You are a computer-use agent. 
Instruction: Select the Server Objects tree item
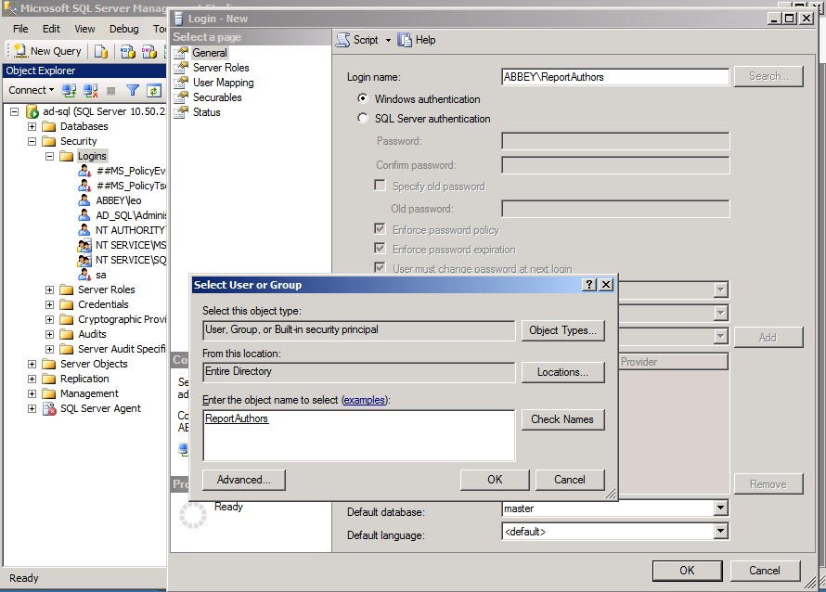pos(94,364)
